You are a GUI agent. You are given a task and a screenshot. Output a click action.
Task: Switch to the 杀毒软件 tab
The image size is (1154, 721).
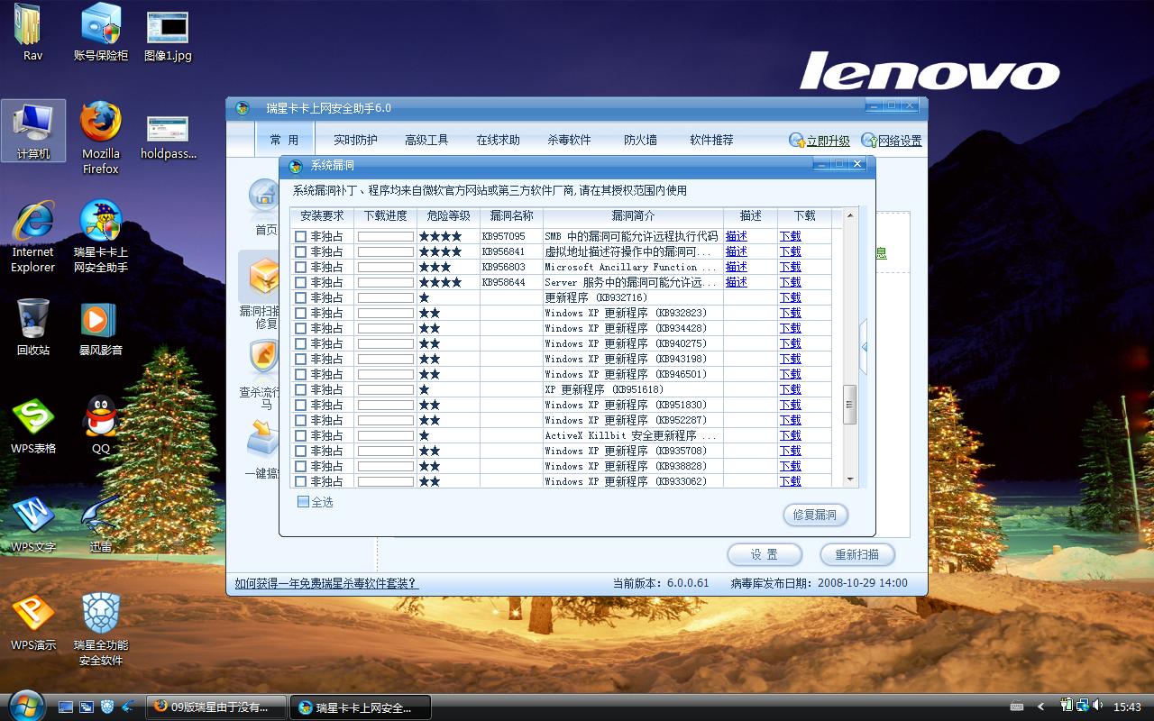569,140
